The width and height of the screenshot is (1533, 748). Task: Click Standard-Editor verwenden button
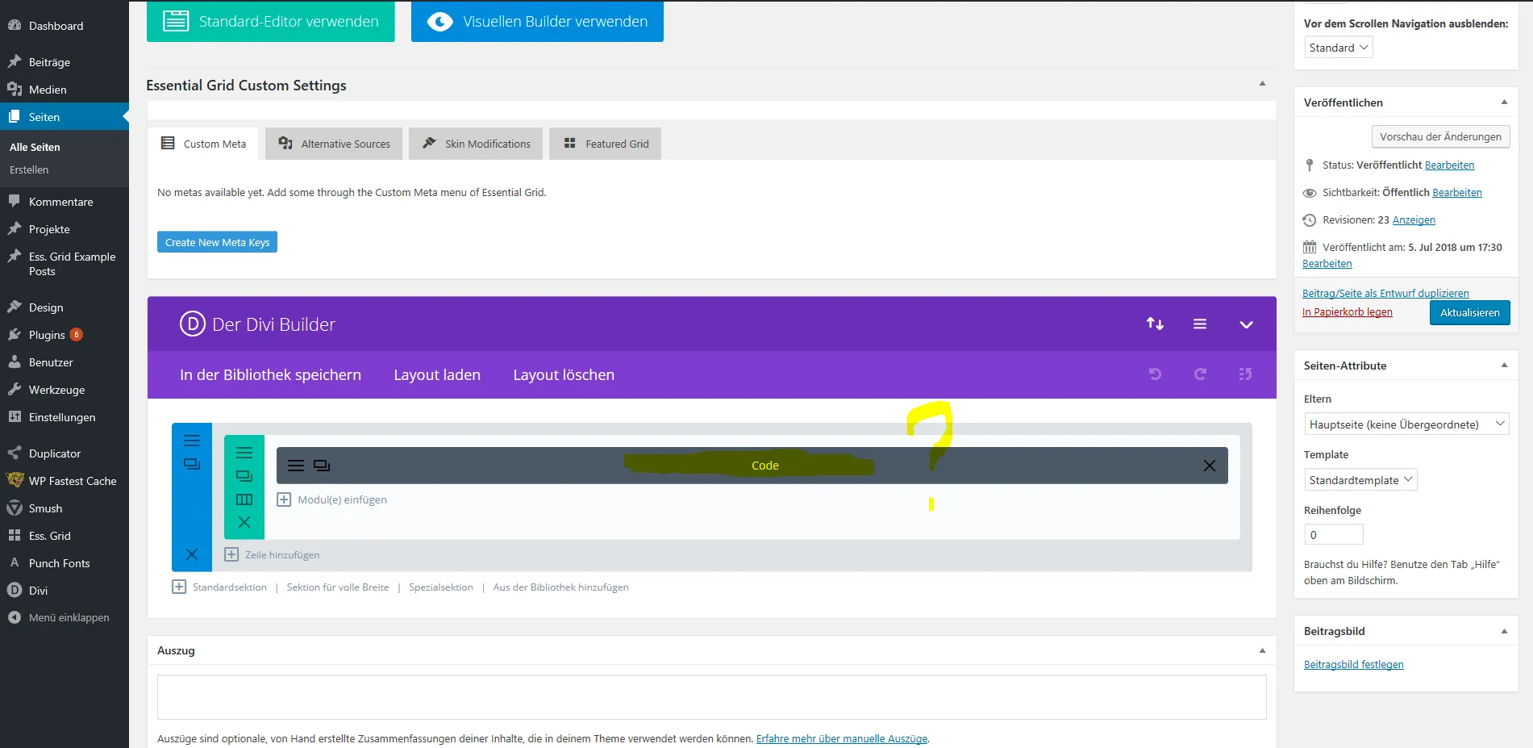click(271, 22)
